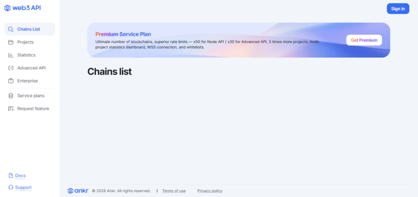418x197 pixels.
Task: Go to Service plans in sidebar
Action: 31,96
